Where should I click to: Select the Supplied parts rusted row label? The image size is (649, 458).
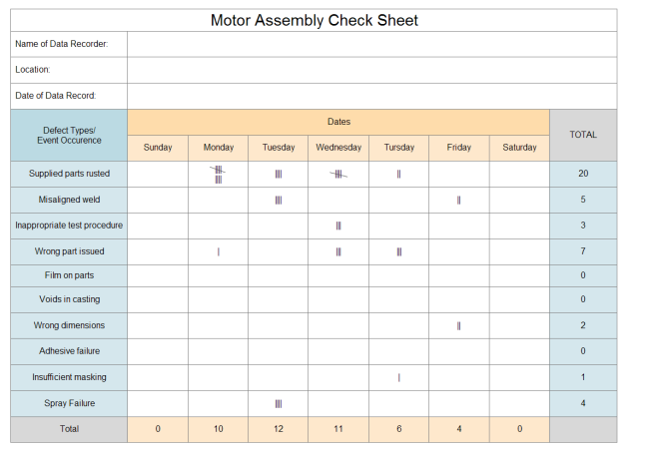point(69,174)
